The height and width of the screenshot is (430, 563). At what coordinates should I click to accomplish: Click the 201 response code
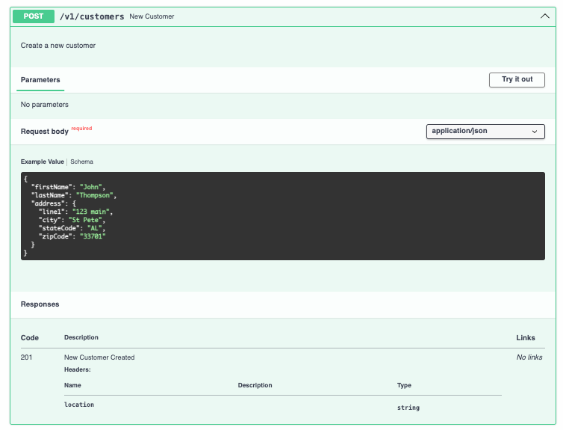[27, 357]
